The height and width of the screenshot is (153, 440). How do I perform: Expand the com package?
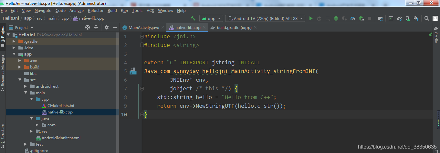click(x=37, y=125)
